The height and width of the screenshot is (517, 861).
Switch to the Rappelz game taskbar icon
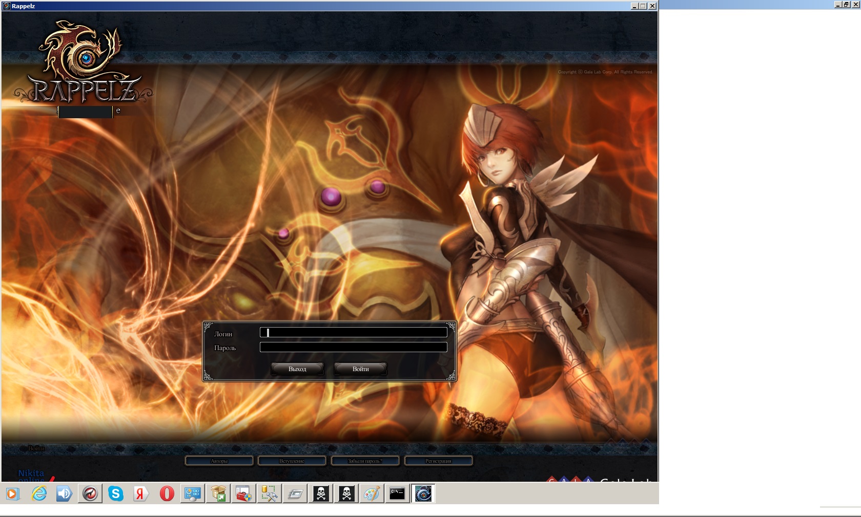[423, 494]
